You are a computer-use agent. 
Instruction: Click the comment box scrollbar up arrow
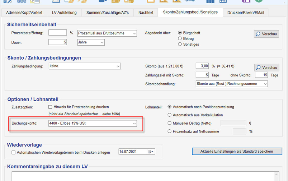click(277, 175)
